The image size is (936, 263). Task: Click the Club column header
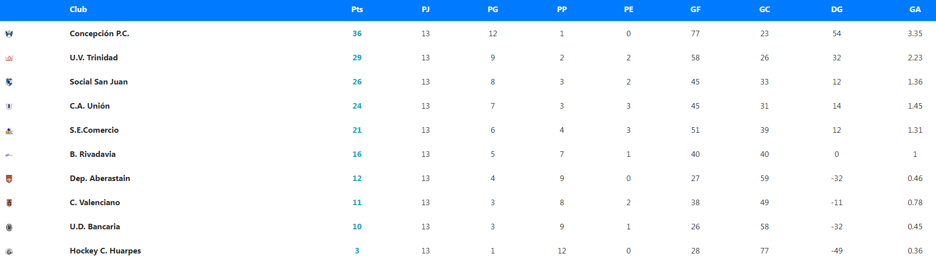78,10
